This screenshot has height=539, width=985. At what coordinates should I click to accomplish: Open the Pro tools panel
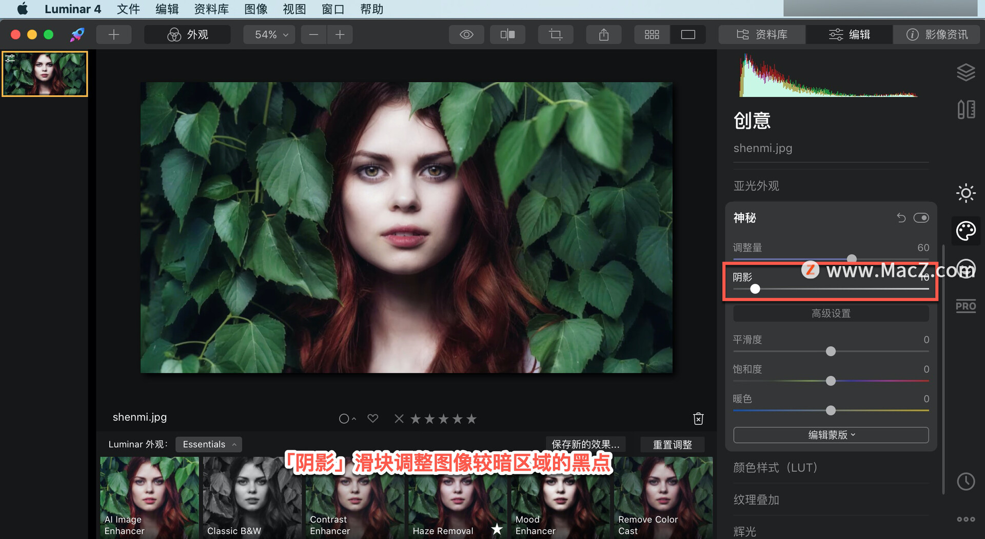coord(966,306)
